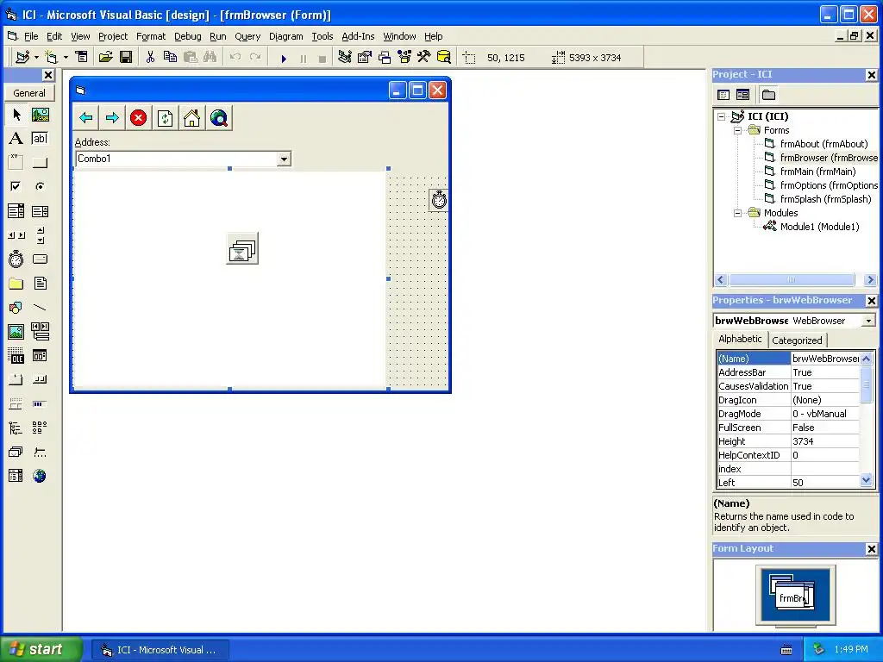Start the project with Run arrow

tap(284, 58)
